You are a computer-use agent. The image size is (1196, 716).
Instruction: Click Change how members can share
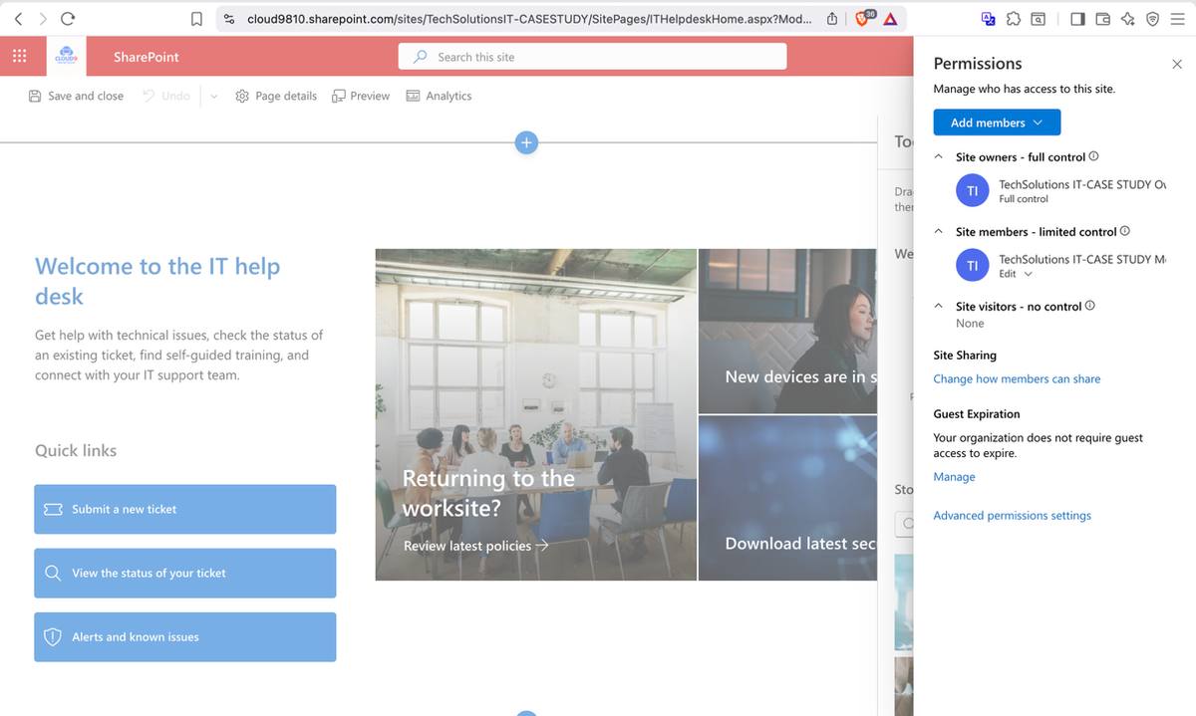[x=1017, y=378]
